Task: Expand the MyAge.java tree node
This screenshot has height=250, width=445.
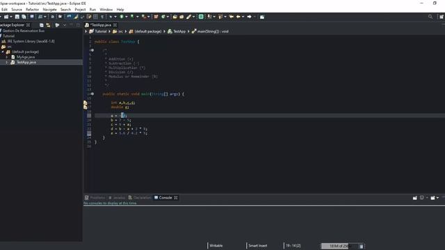Action: coord(7,57)
